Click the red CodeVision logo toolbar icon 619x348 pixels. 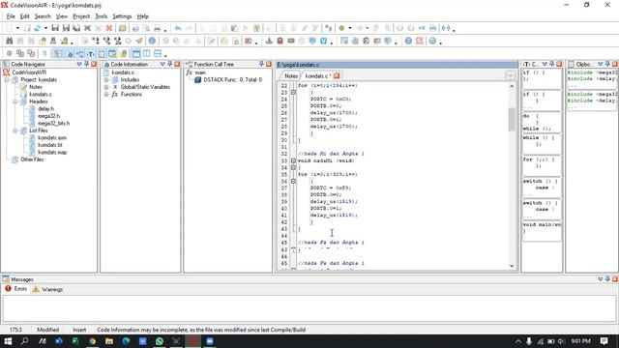coord(420,41)
